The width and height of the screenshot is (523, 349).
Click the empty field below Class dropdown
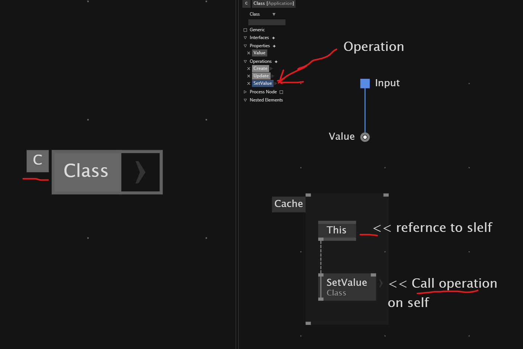[x=267, y=22]
